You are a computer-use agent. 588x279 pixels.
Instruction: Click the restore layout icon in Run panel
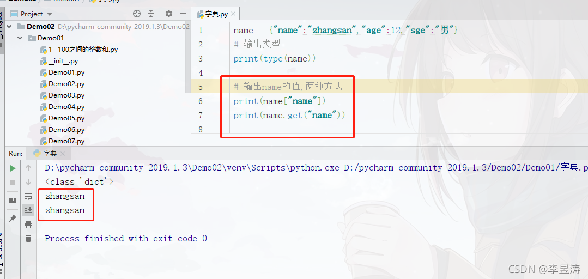click(x=13, y=200)
